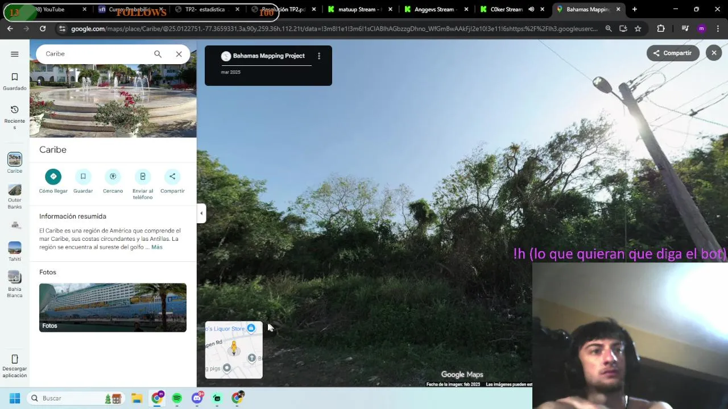The width and height of the screenshot is (728, 409).
Task: Close Street View with the X button
Action: pos(714,53)
